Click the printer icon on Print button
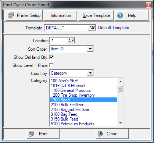This screenshot has width=154, height=143. pos(31,133)
